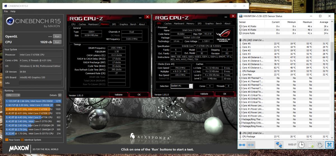336x156 pixels.
Task: Click thermometer icon of Core Max row
Action: click(x=241, y=75)
